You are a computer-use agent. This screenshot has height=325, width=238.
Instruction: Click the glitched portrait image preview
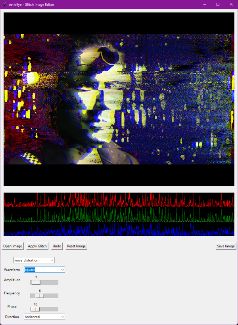click(x=119, y=99)
